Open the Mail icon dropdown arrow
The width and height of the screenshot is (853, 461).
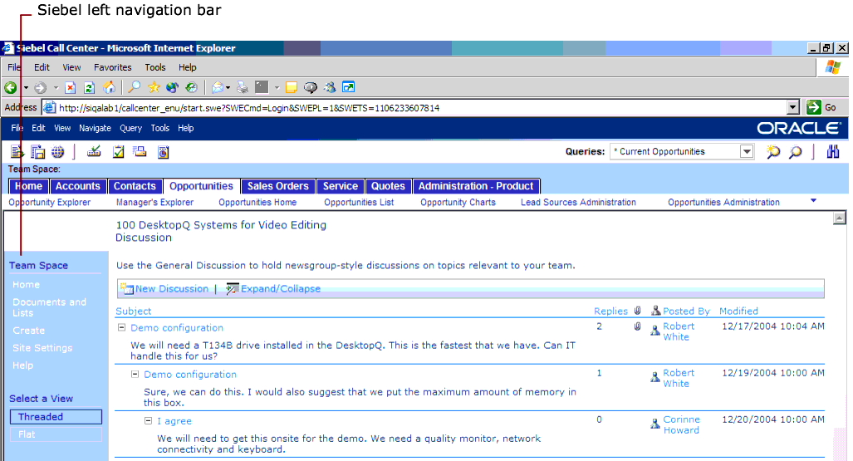228,87
